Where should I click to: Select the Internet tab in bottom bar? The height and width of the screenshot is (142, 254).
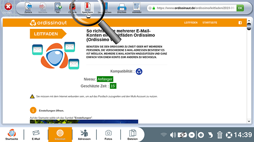click(60, 135)
